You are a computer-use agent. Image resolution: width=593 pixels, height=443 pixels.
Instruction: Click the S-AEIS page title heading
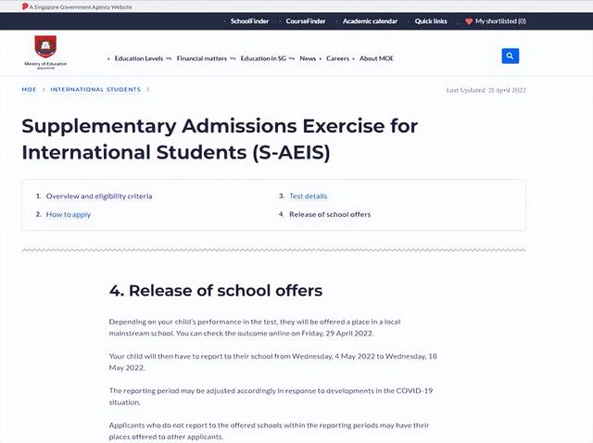point(220,139)
